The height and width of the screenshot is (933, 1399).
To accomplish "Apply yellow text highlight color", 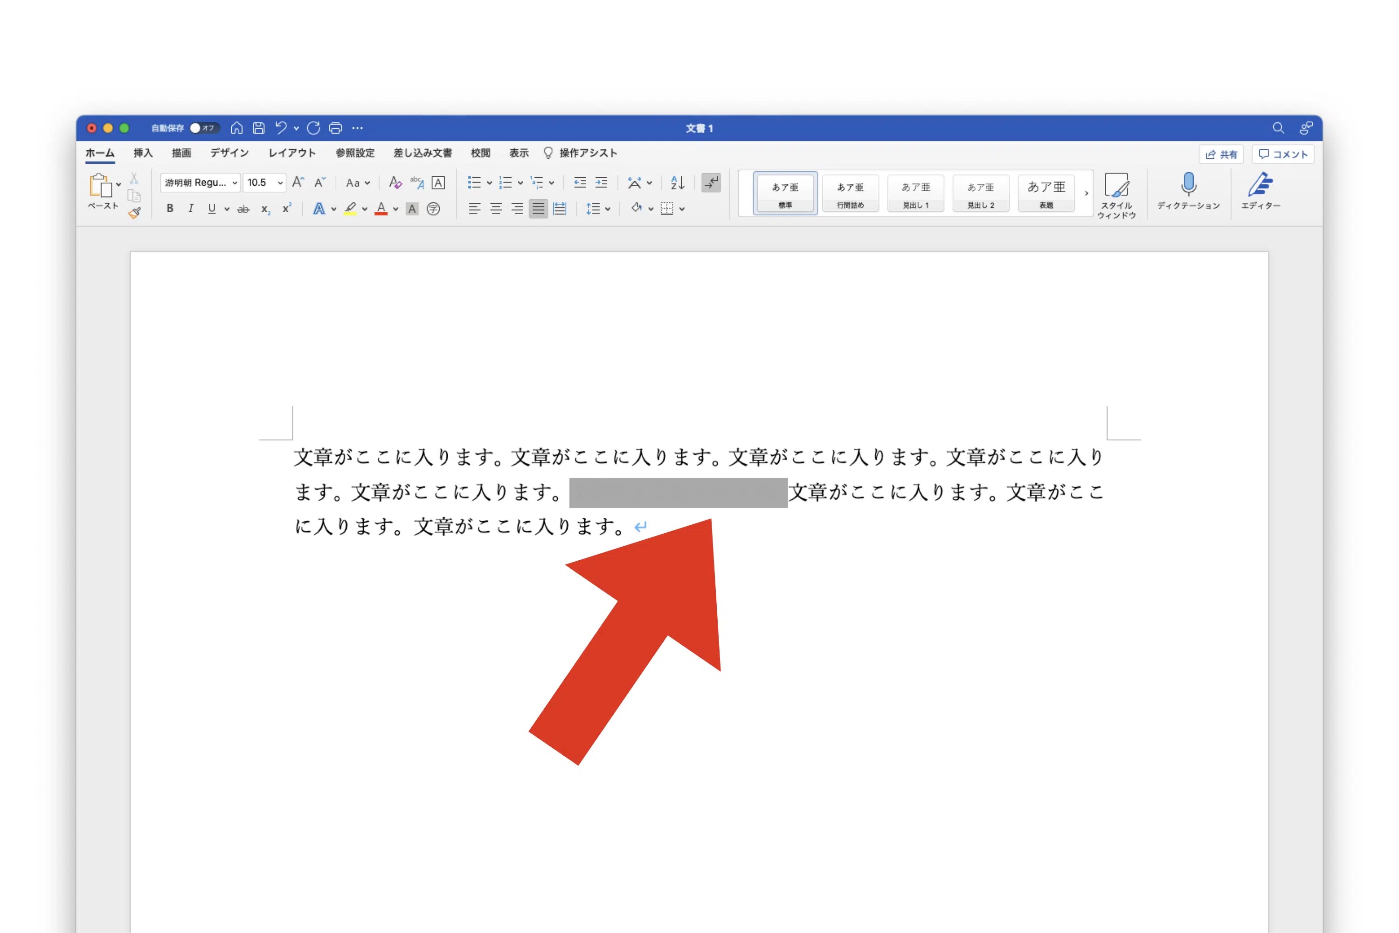I will pyautogui.click(x=350, y=209).
